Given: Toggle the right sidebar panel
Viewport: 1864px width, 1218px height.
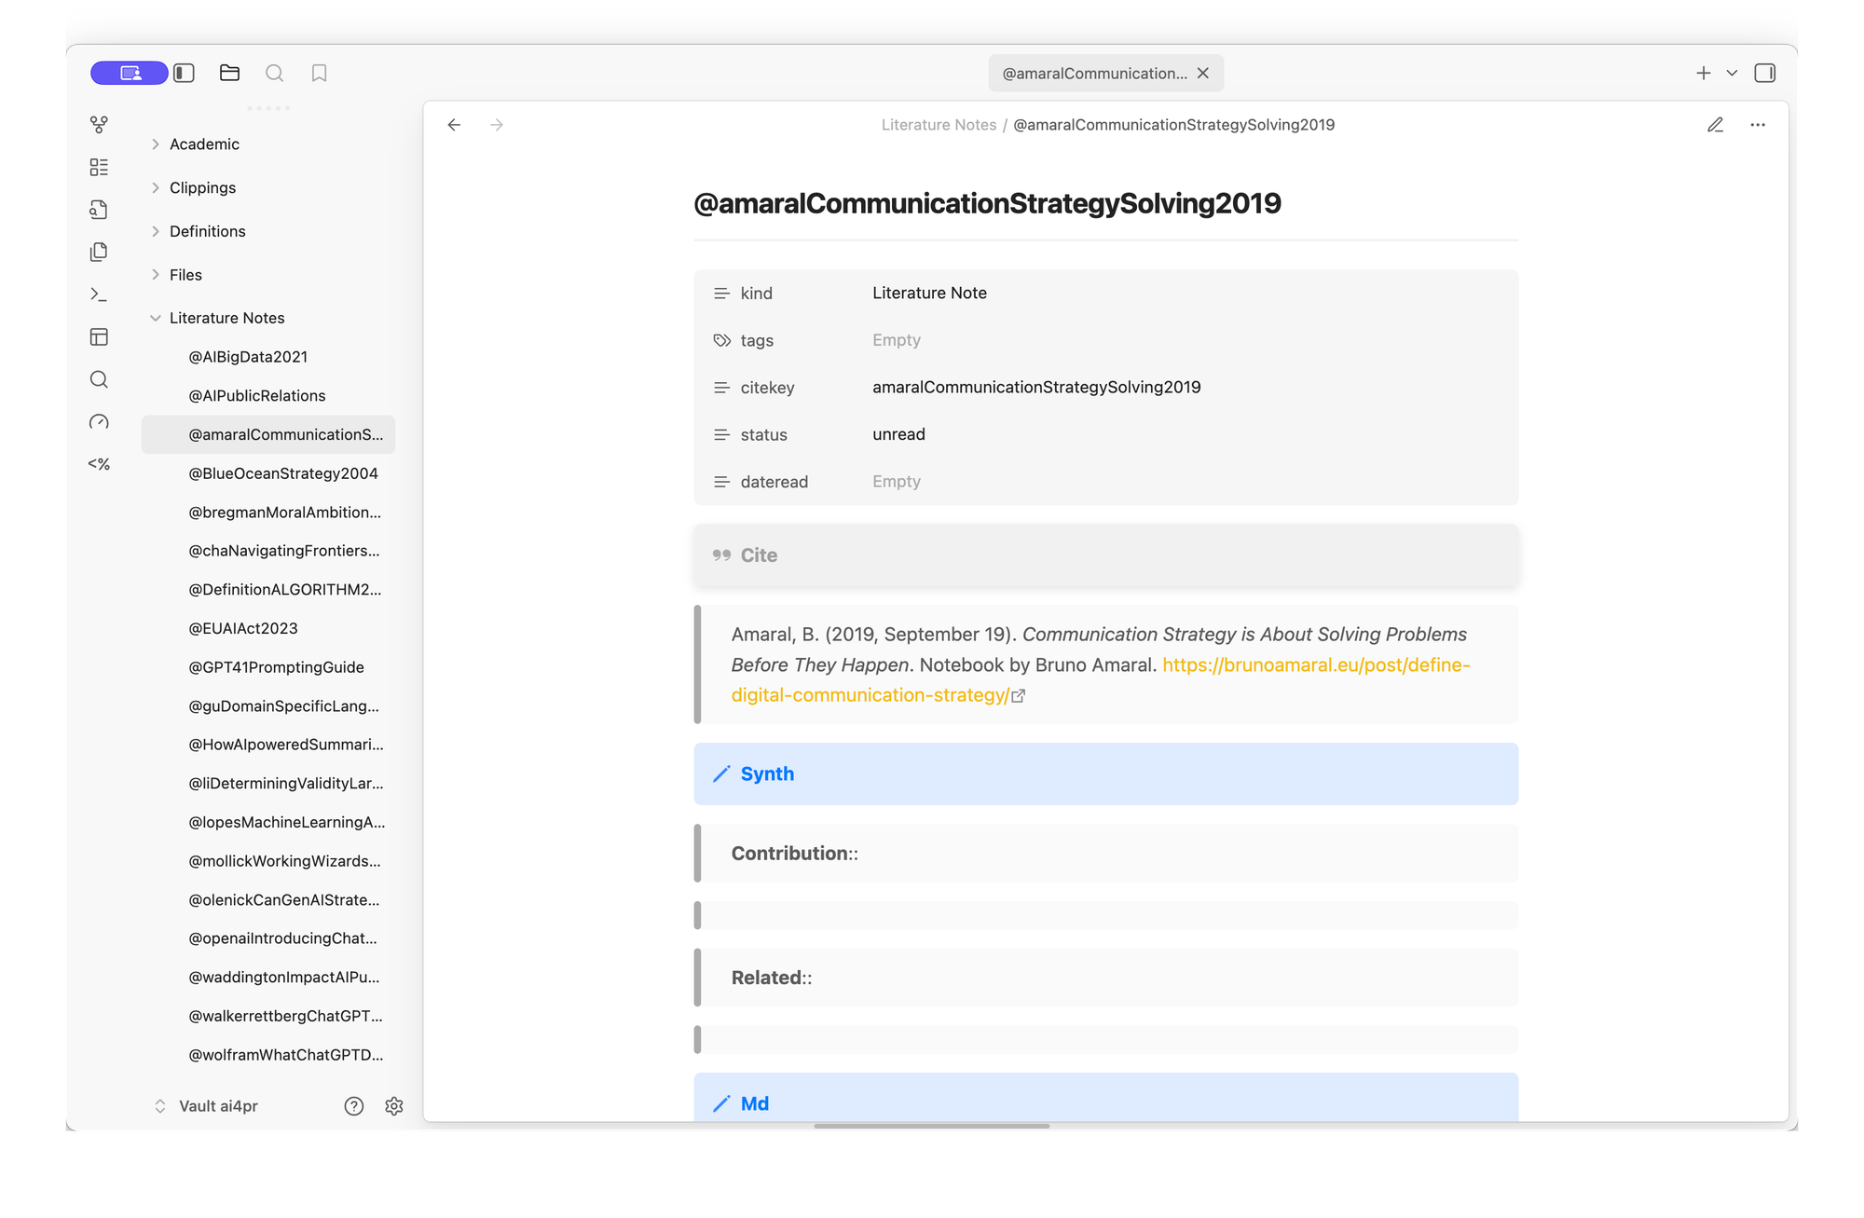Looking at the screenshot, I should [x=1764, y=73].
